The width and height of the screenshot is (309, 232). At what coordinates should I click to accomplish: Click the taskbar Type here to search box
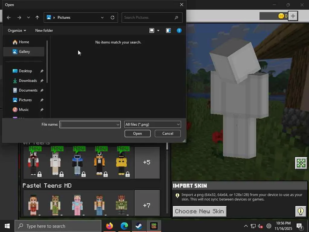(58, 226)
